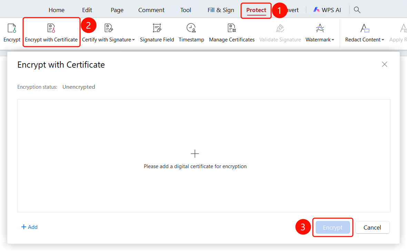This screenshot has width=407, height=251.
Task: Click the large plus icon to add certificate
Action: [195, 154]
